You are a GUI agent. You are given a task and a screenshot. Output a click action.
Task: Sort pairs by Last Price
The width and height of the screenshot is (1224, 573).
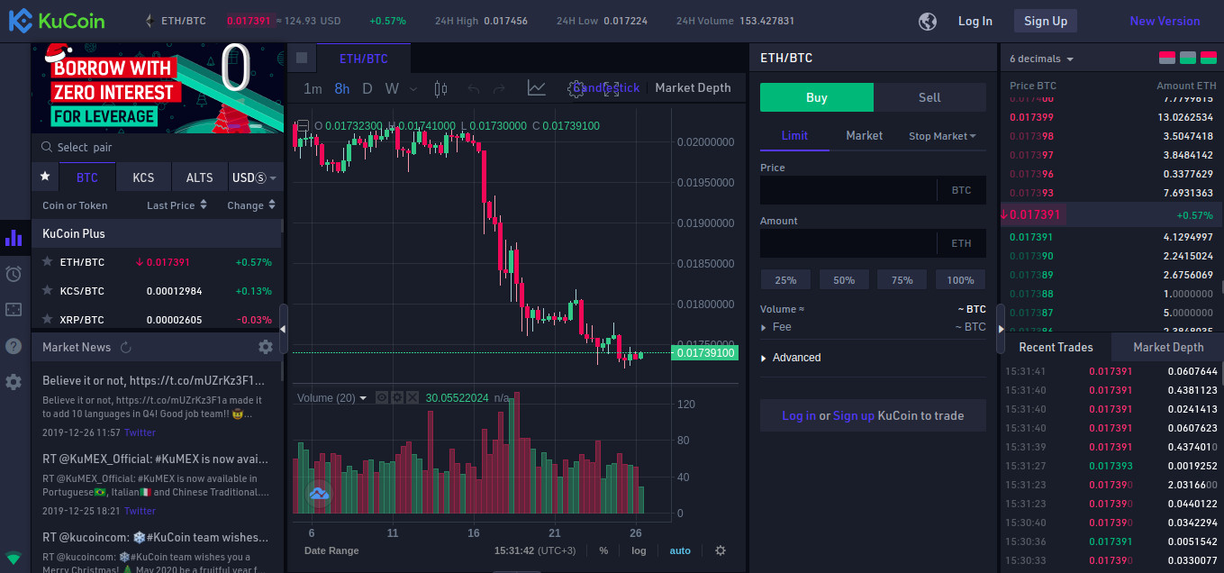pyautogui.click(x=177, y=205)
